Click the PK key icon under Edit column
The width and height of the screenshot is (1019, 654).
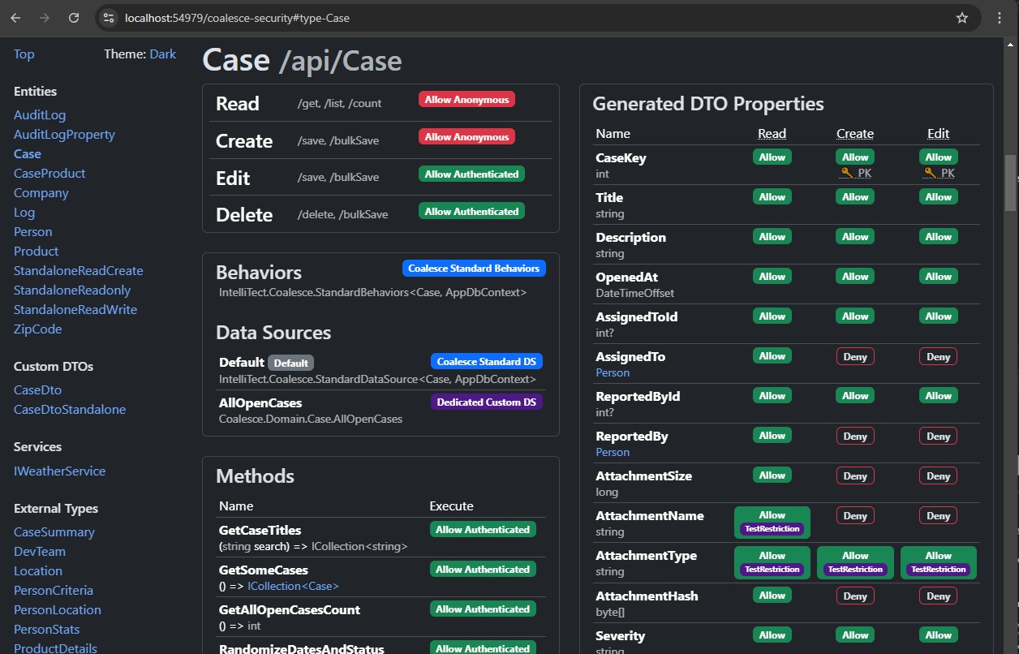coord(939,173)
